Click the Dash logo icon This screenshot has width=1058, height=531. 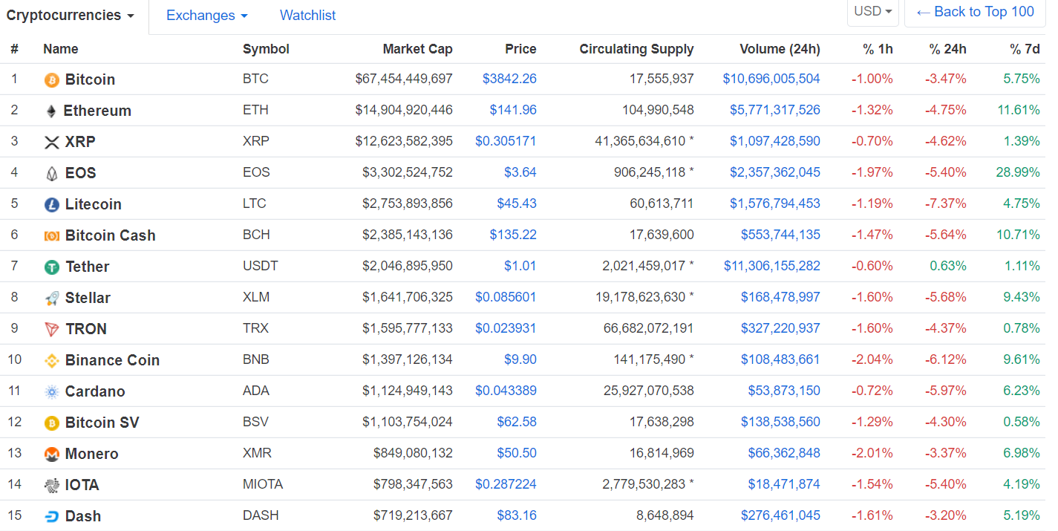coord(52,517)
